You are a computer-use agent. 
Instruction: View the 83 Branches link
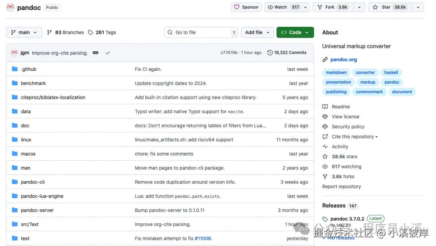65,32
